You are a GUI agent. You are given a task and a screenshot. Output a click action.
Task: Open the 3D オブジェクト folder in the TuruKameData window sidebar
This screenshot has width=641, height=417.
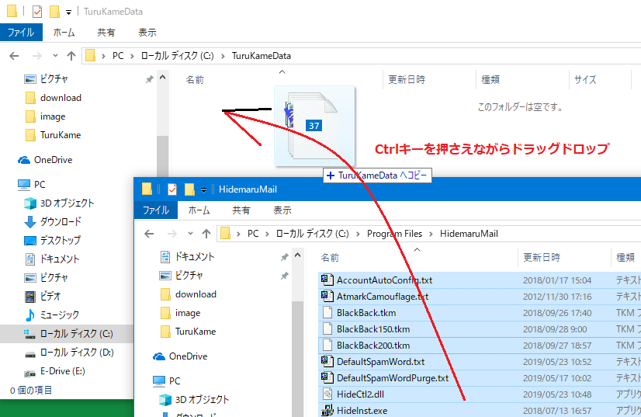(67, 203)
